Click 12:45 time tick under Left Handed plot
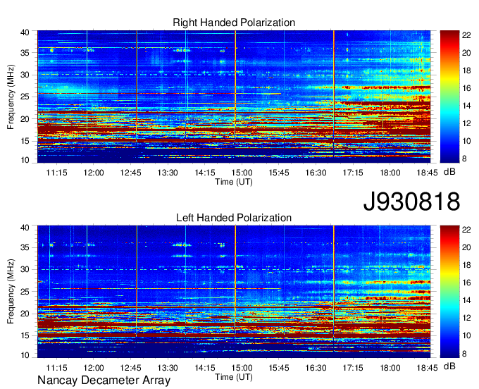Image resolution: width=479 pixels, height=389 pixels. click(130, 368)
